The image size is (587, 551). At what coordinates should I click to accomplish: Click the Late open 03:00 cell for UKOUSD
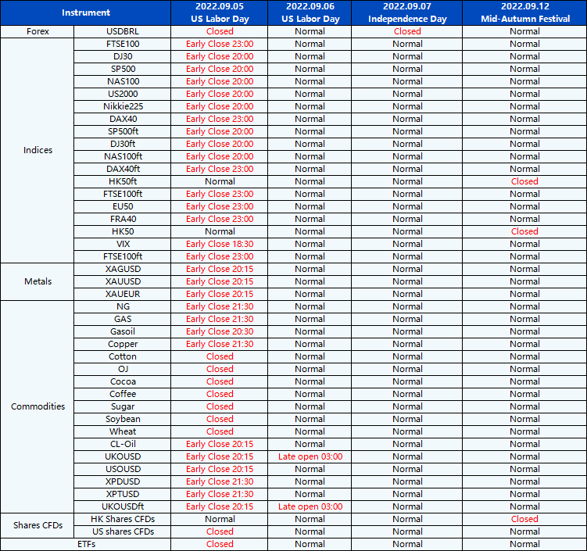[310, 456]
